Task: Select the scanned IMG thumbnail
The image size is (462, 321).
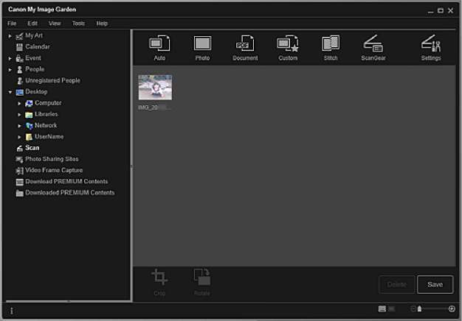Action: [155, 88]
